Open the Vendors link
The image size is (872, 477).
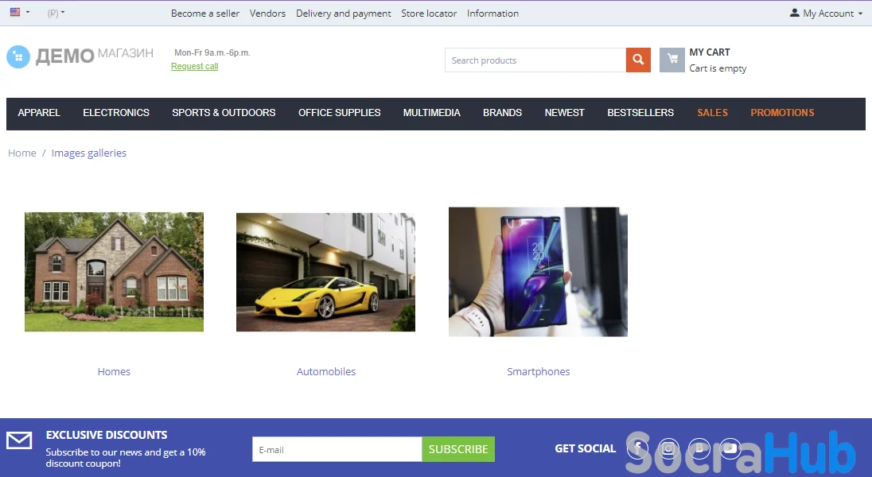click(x=267, y=14)
